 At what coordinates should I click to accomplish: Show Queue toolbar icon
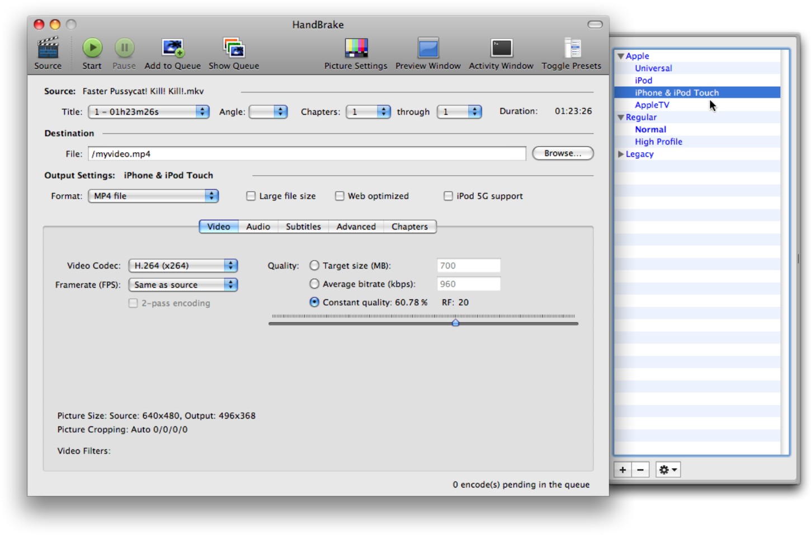pyautogui.click(x=234, y=48)
